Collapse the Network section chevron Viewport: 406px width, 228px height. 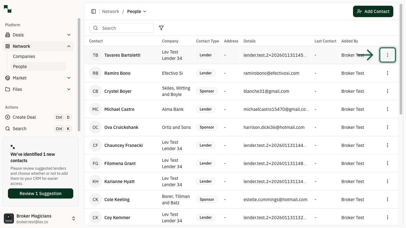[69, 46]
